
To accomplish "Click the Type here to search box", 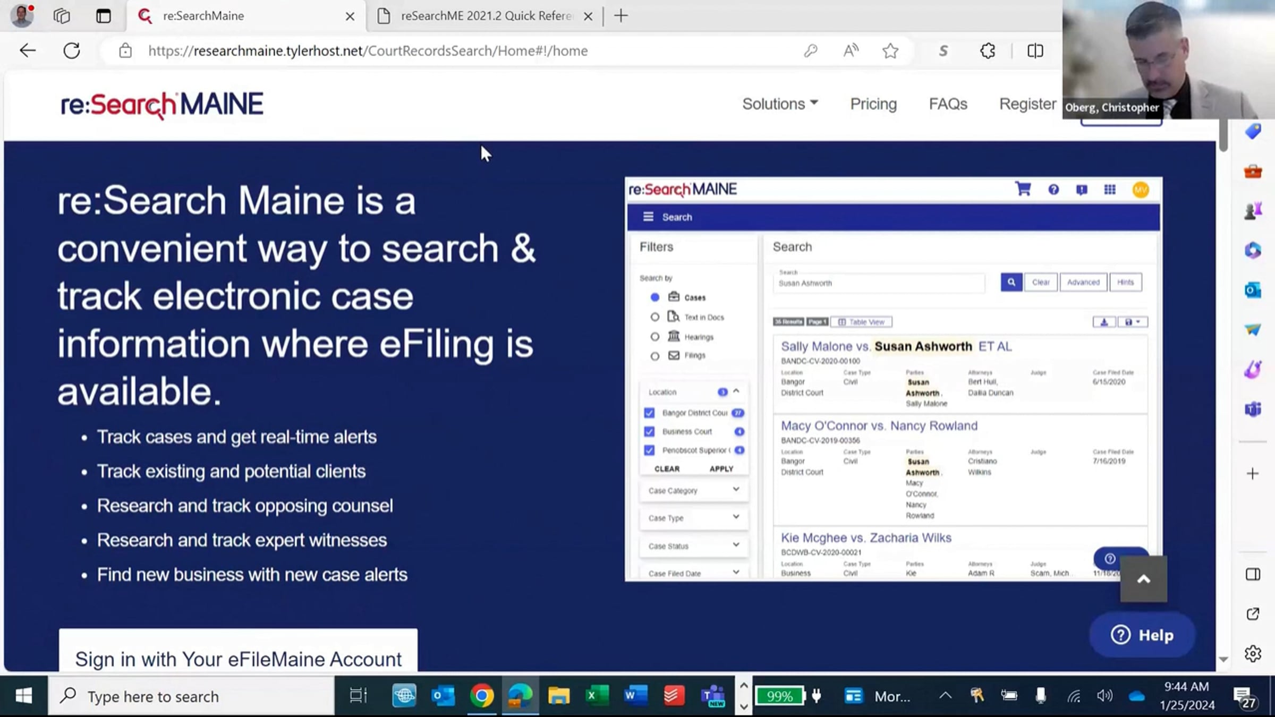I will click(x=191, y=696).
